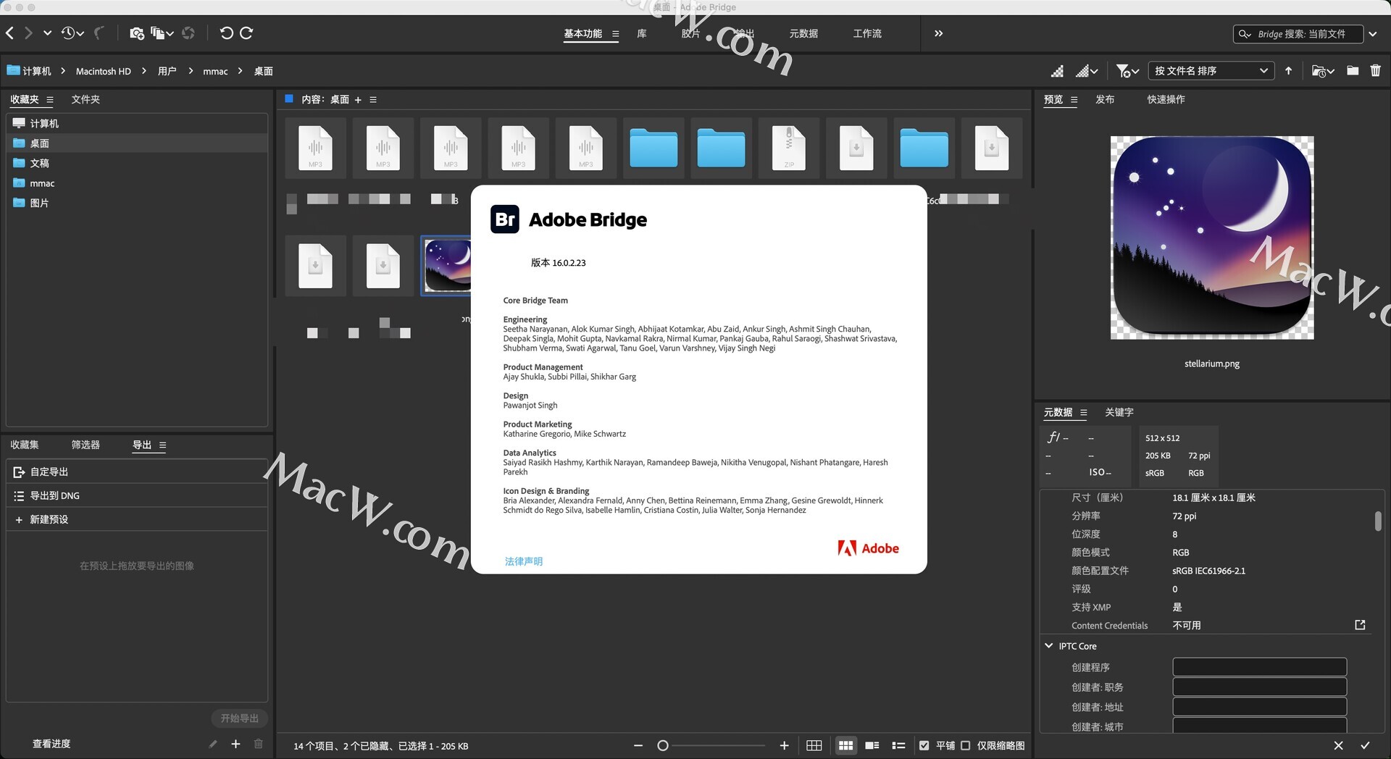Switch to the list view icon
1391x759 pixels.
(x=898, y=745)
